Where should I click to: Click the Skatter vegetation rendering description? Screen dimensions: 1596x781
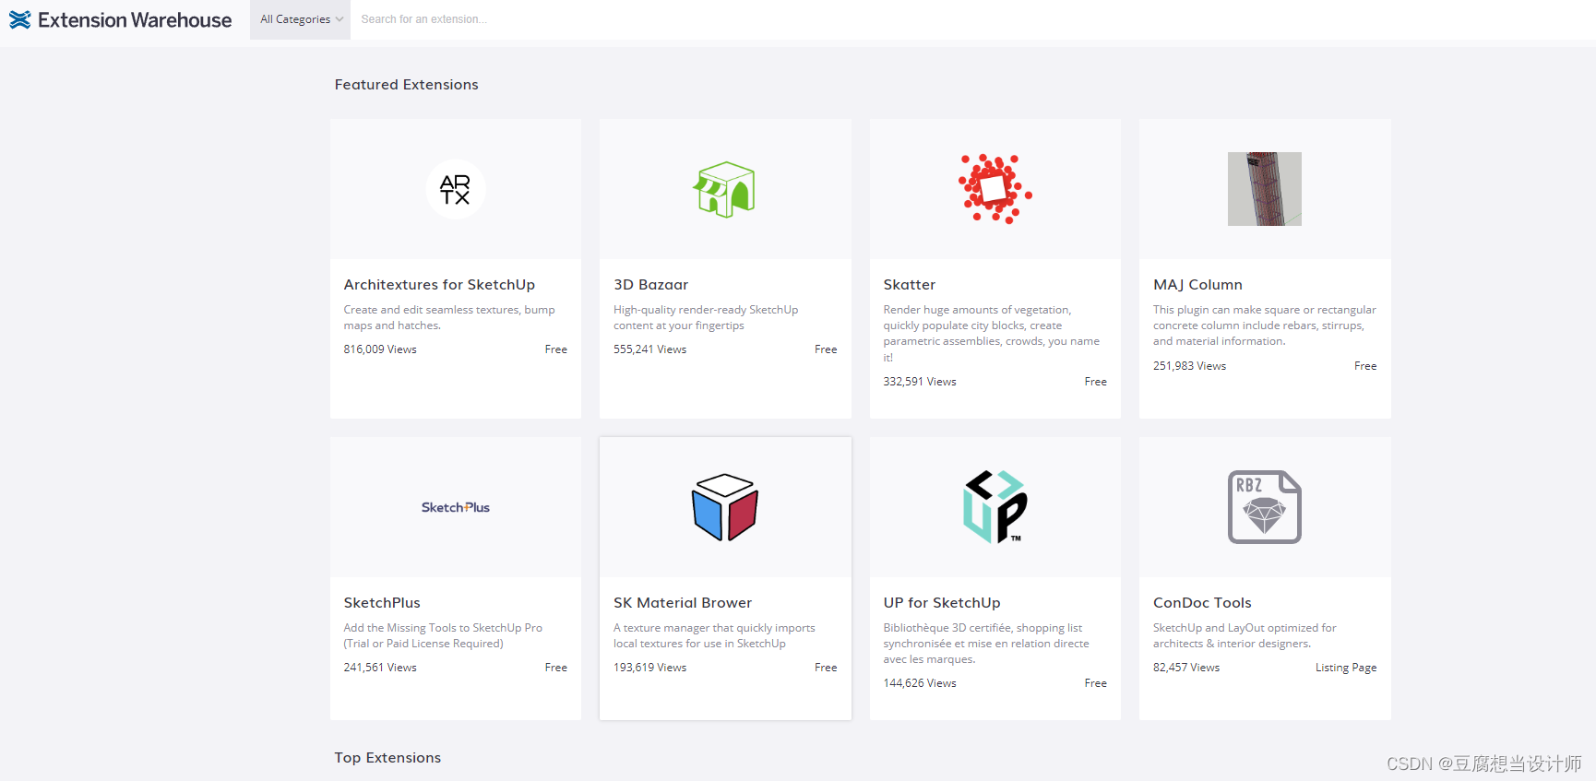click(x=992, y=334)
